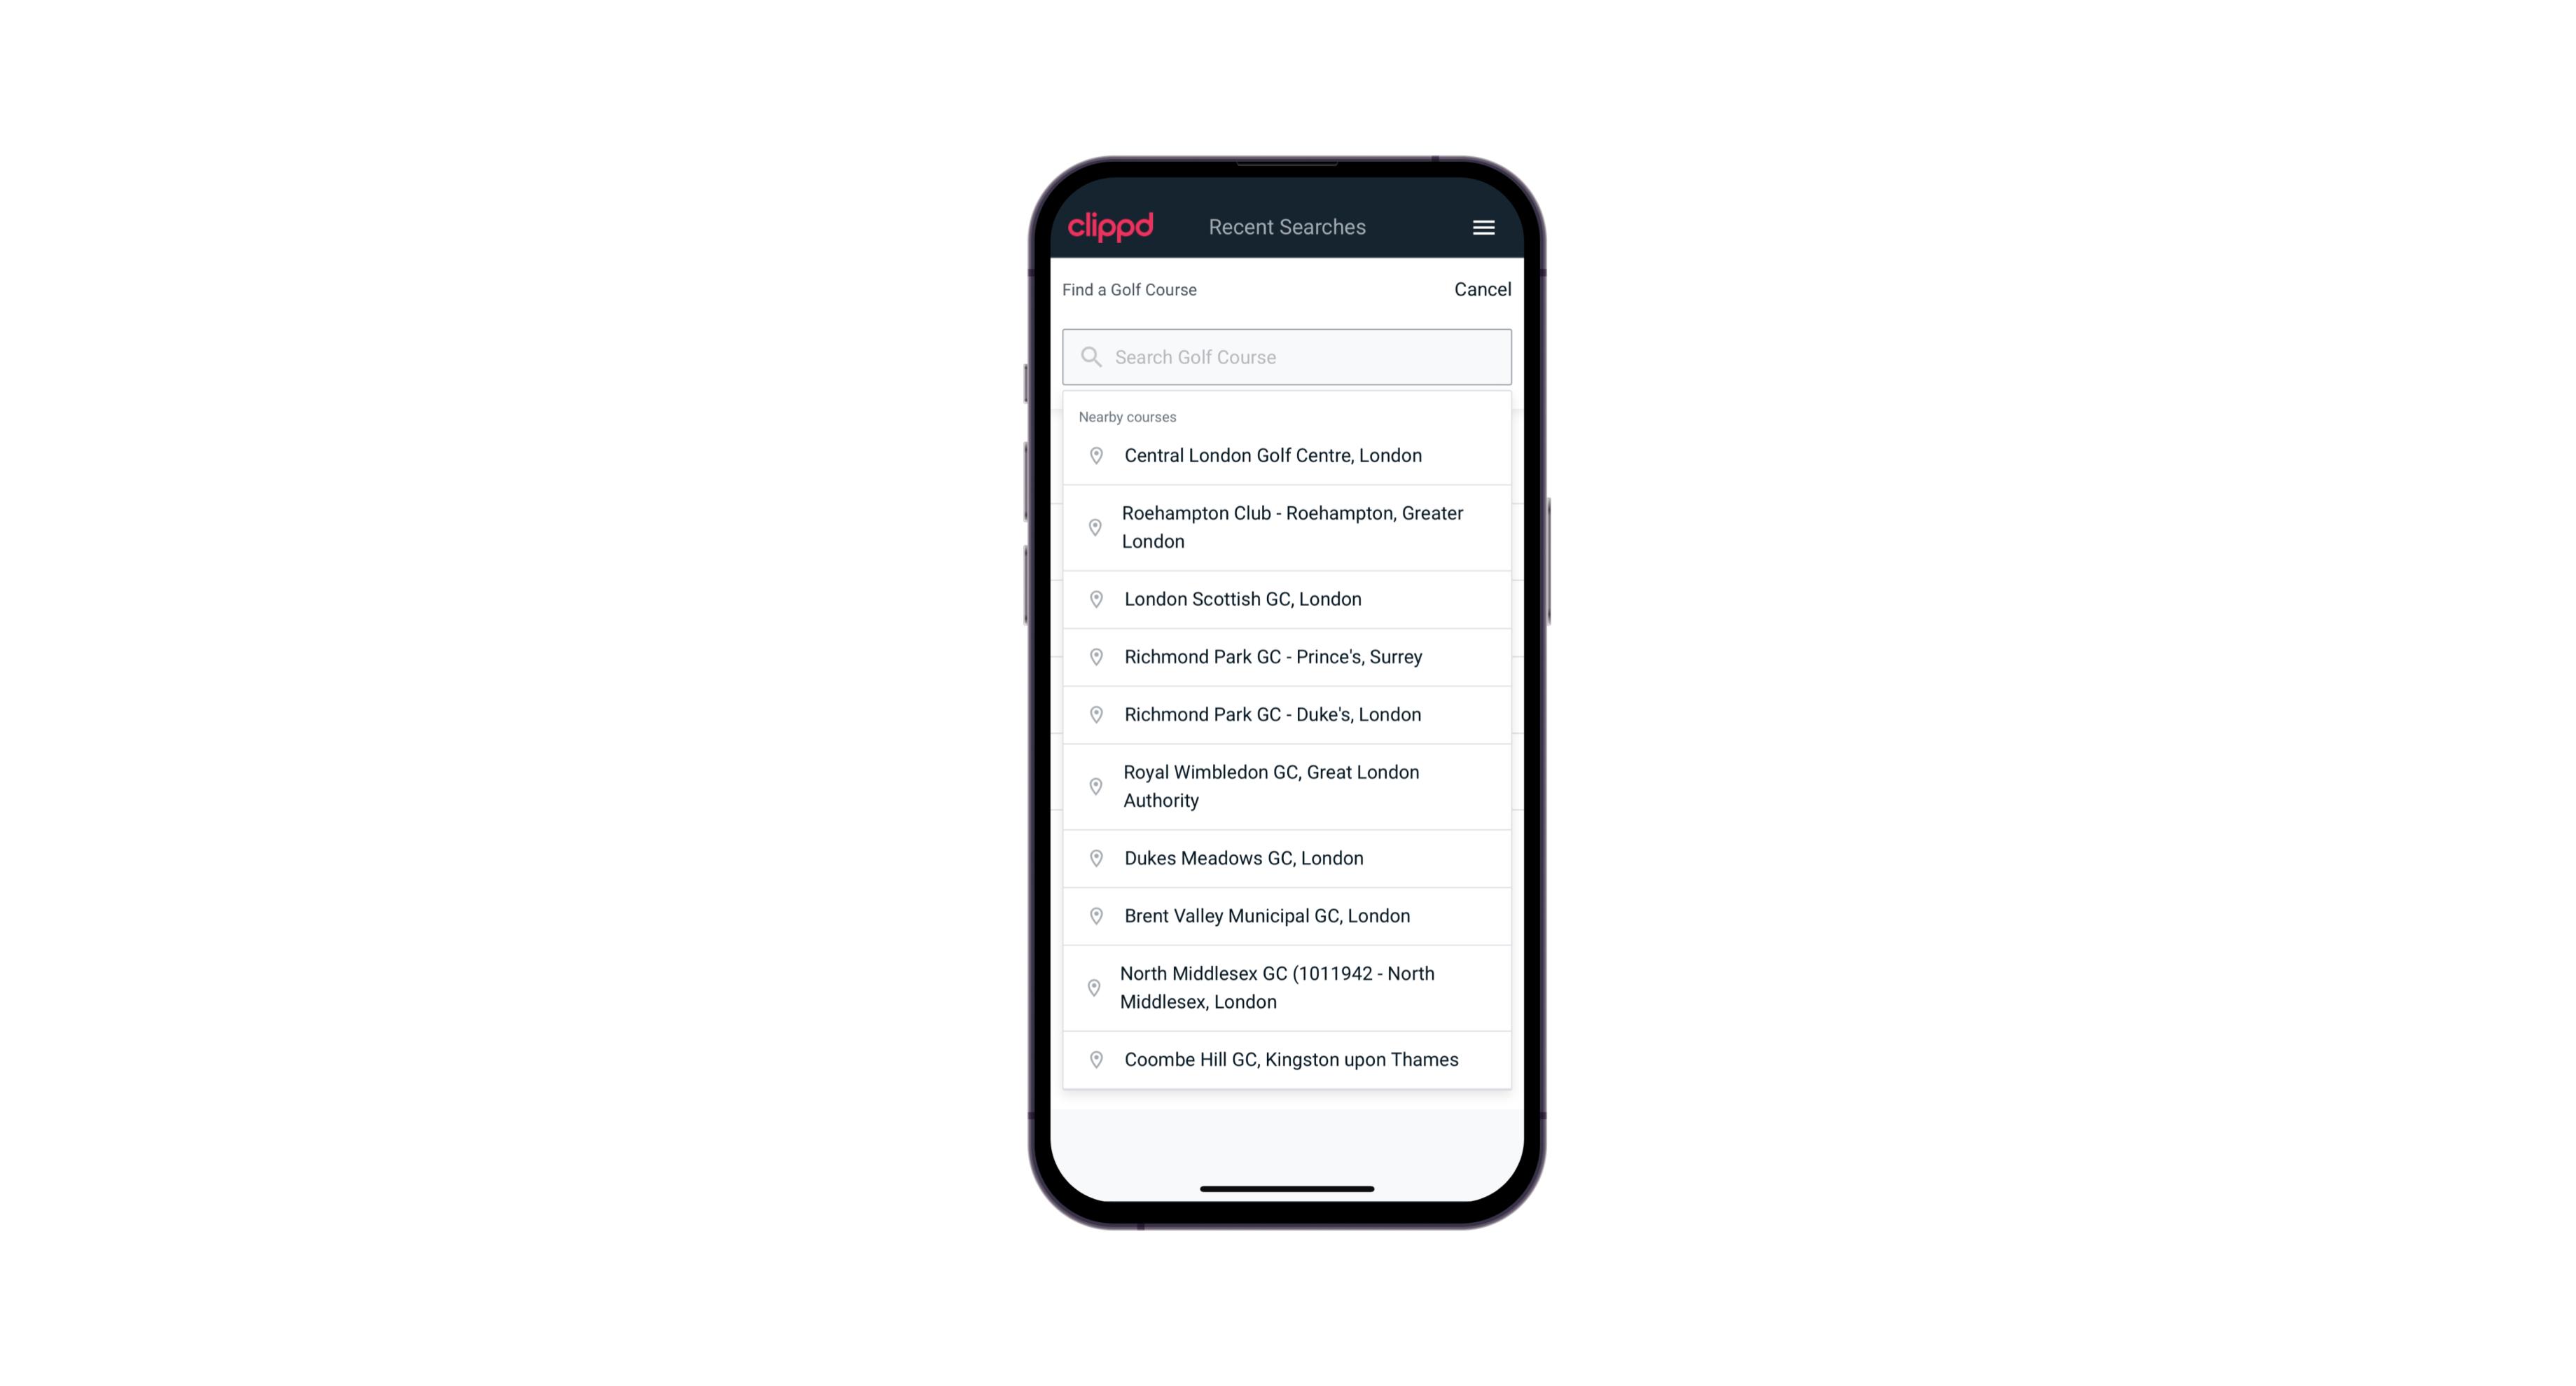Select Roehampton Club Greater London entry
Viewport: 2576px width, 1386px height.
pyautogui.click(x=1287, y=526)
